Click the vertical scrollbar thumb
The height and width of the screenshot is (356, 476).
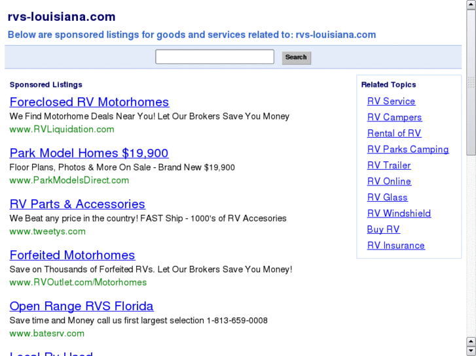[471, 82]
